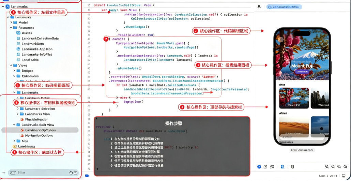Start live preview with the blue play icon

[x=259, y=167]
